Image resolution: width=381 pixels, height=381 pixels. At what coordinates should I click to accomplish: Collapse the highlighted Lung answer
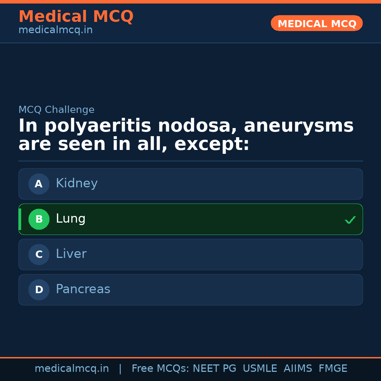[190, 219]
